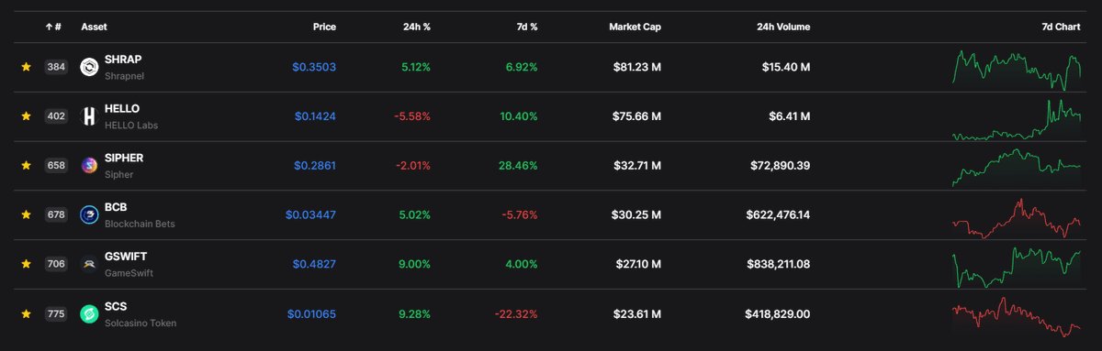Image resolution: width=1102 pixels, height=351 pixels.
Task: Unfavorite SHRAP via its star icon
Action: 27,67
